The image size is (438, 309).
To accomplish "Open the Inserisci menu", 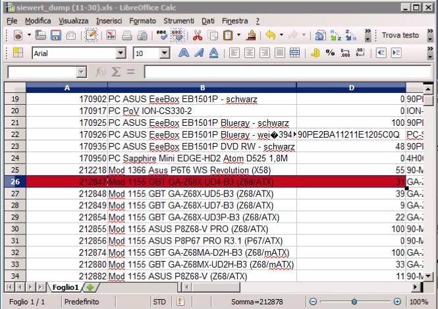I will coord(109,21).
